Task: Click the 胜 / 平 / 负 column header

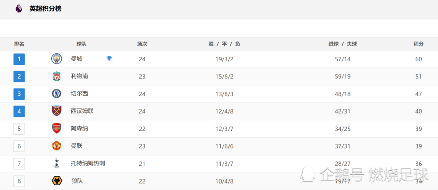Action: click(224, 44)
